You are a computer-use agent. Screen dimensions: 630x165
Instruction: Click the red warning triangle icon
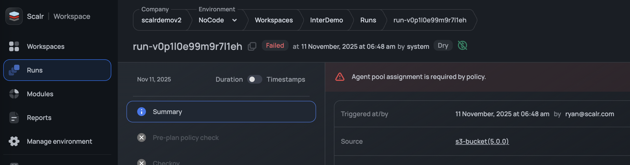coord(340,77)
